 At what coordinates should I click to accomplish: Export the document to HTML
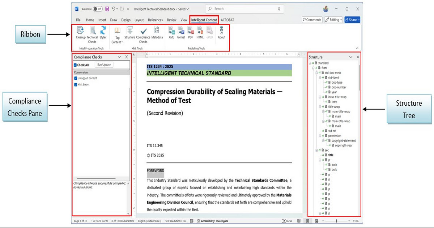pos(200,33)
